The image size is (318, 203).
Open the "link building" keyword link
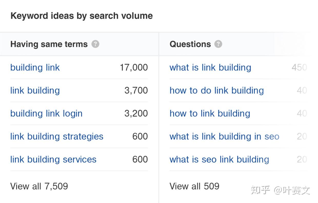tap(35, 90)
